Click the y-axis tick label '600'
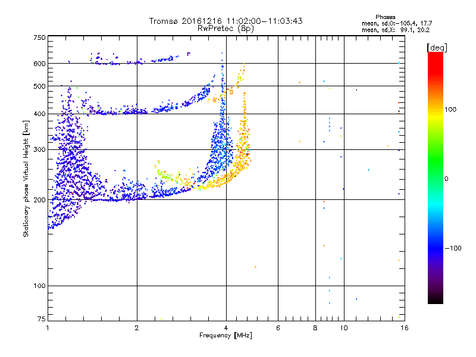This screenshot has height=357, width=476. (39, 64)
